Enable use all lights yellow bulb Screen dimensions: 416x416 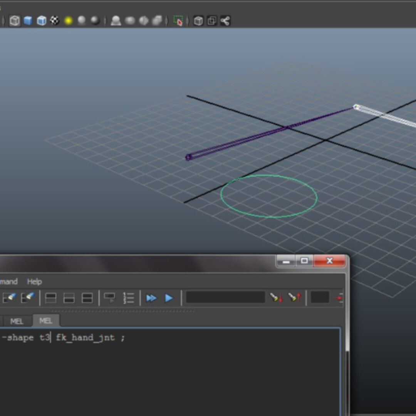coord(68,20)
